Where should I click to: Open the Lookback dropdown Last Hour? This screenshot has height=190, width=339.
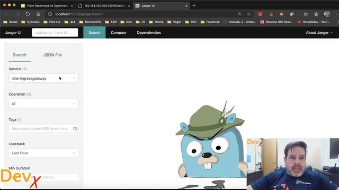[43, 153]
